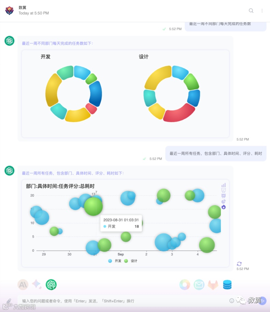Open the three-dot more options menu
The height and width of the screenshot is (312, 270).
(262, 11)
